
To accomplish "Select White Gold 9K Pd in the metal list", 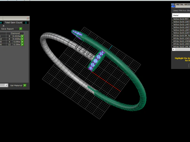I will [x=181, y=35].
